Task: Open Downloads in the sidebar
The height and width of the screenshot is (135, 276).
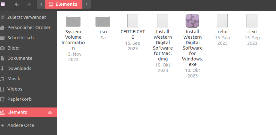Action: [29, 68]
